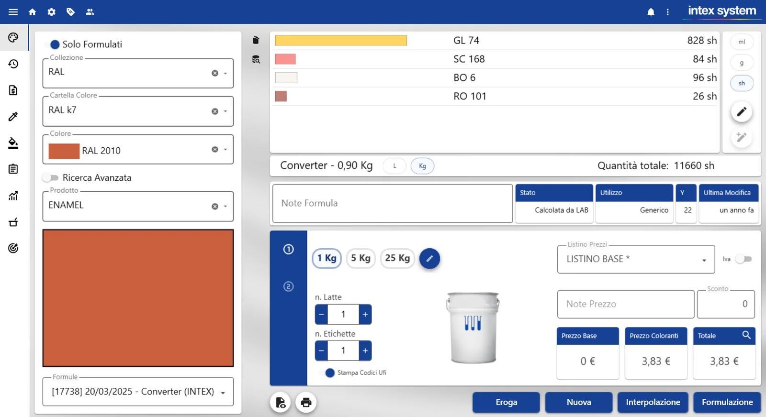The height and width of the screenshot is (417, 766).
Task: Open the paint fill sidebar icon
Action: pyautogui.click(x=13, y=143)
